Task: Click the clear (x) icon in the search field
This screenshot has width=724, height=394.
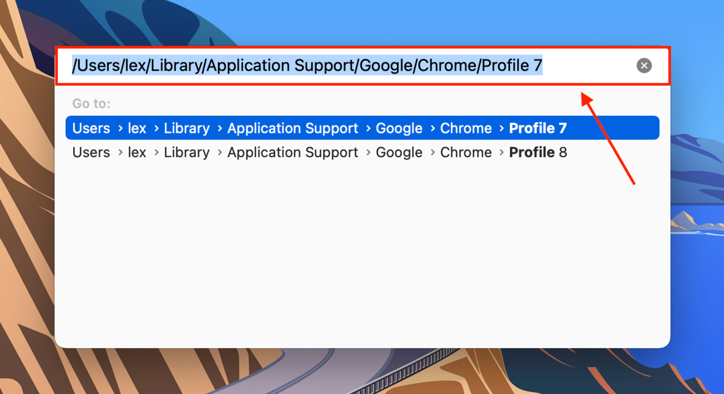Action: coord(644,65)
